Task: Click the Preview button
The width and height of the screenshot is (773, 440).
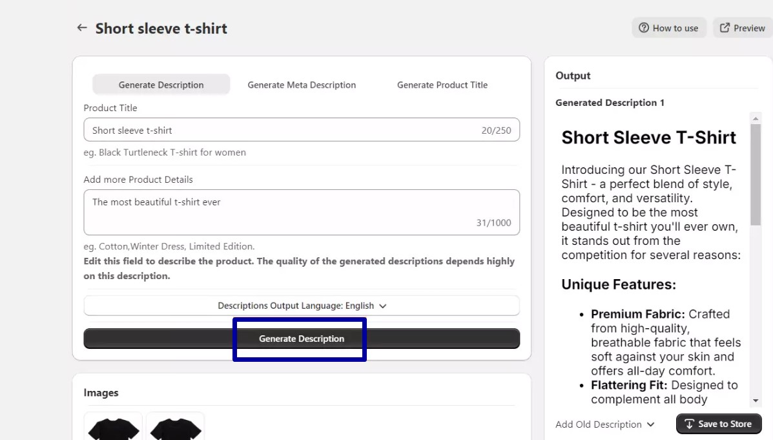Action: 743,28
